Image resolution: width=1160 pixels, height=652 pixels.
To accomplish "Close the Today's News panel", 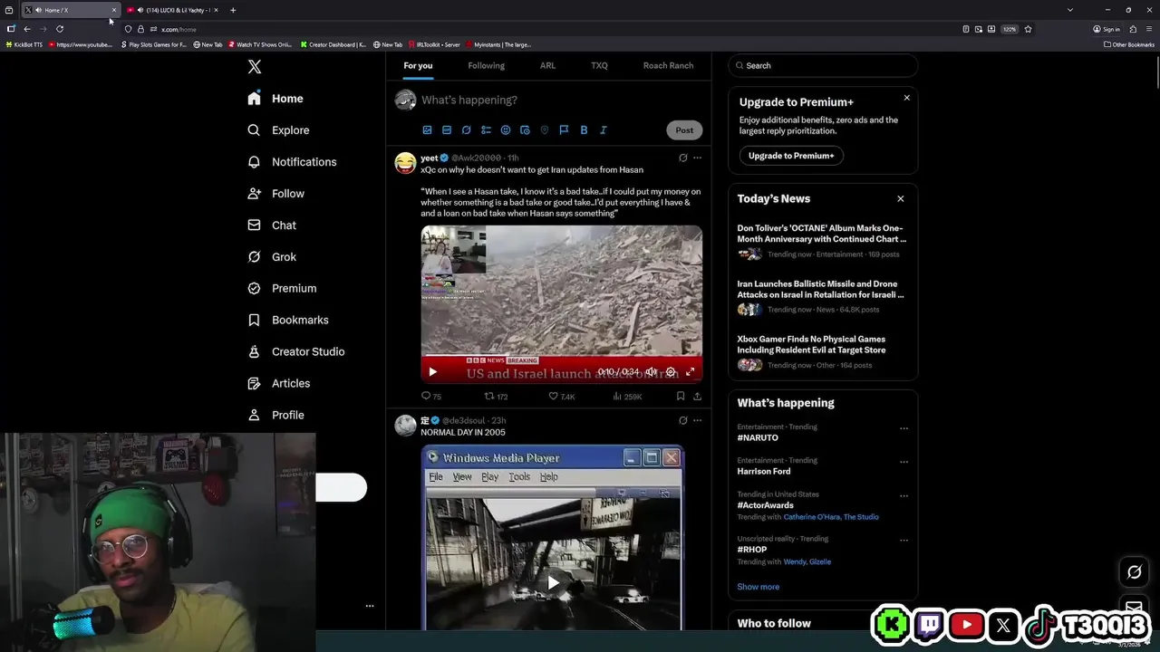I will pos(901,199).
